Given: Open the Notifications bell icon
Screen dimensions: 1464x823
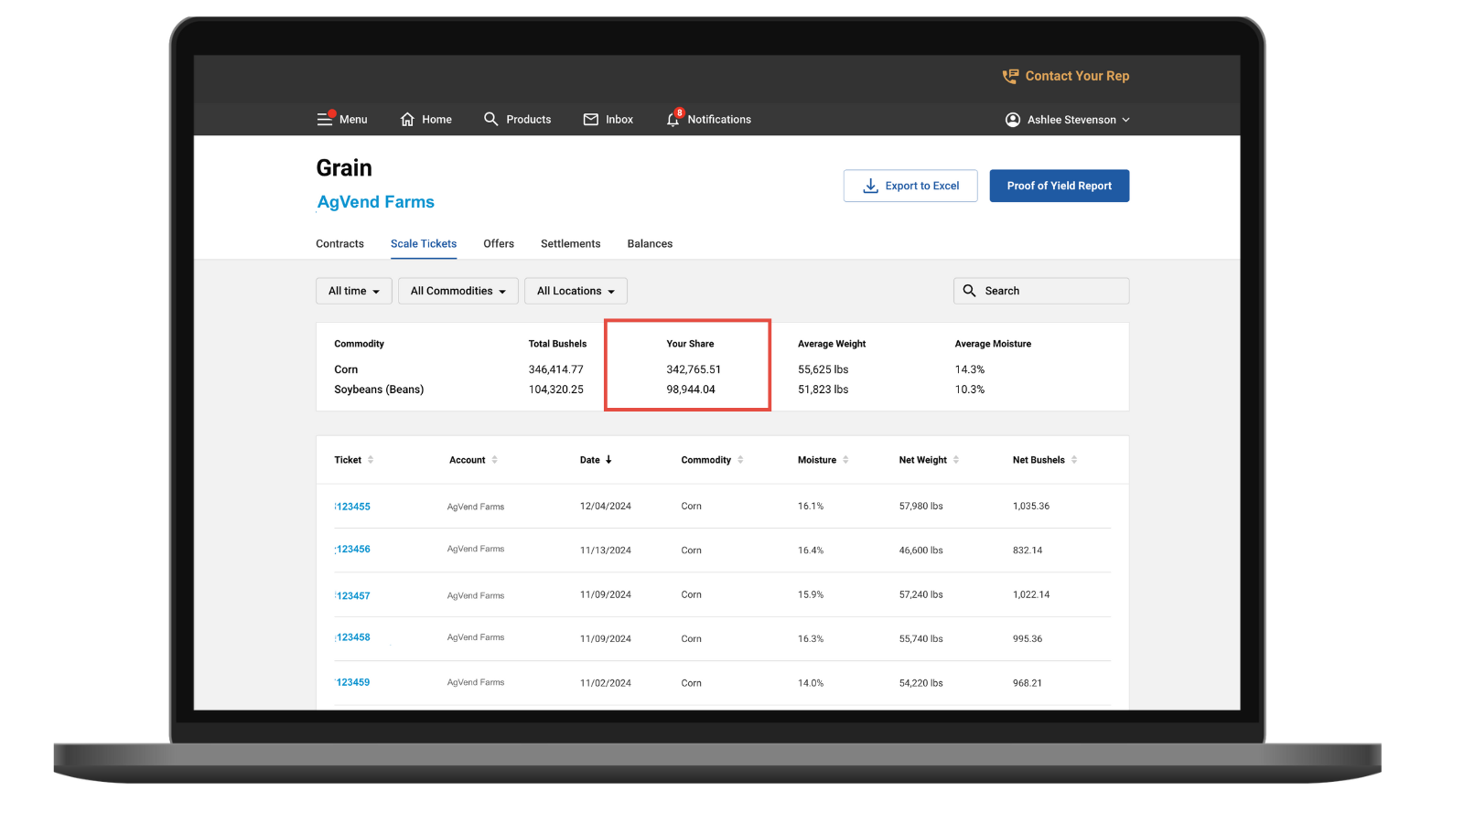Looking at the screenshot, I should pyautogui.click(x=673, y=119).
